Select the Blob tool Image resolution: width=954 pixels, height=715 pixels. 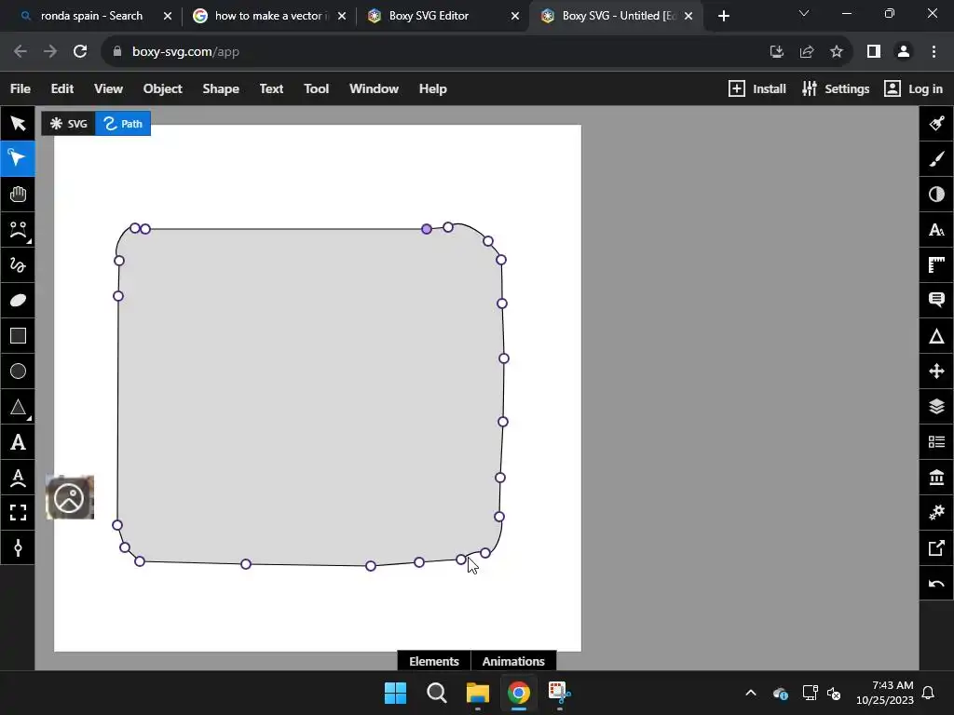pyautogui.click(x=18, y=301)
